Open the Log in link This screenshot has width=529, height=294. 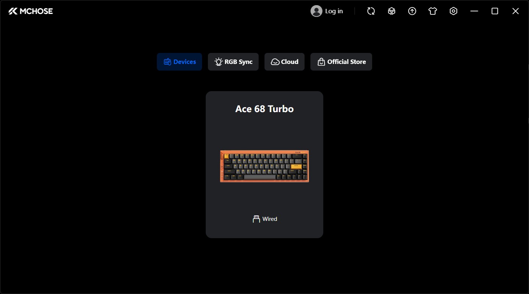click(x=334, y=11)
